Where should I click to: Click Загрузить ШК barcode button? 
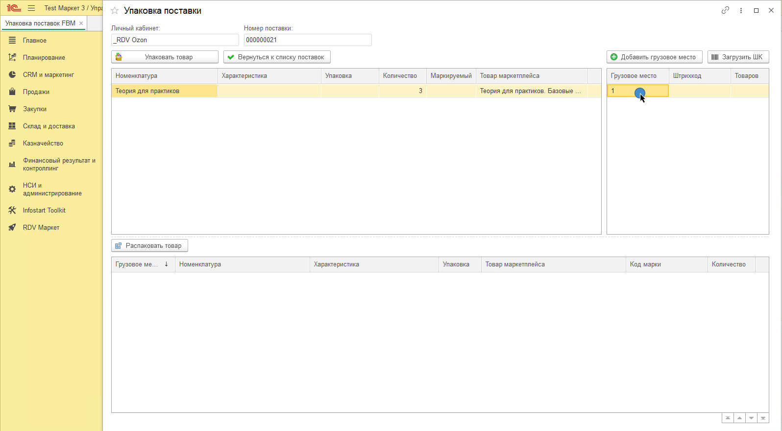738,57
